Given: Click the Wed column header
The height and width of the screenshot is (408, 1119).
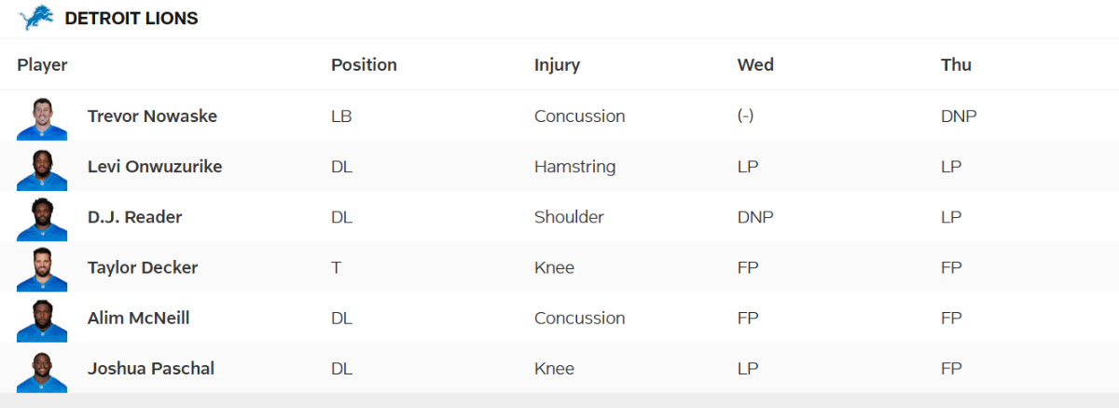Looking at the screenshot, I should [755, 65].
